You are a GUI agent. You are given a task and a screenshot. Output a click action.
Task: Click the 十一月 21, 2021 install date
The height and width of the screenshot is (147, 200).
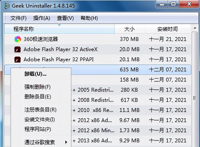click(167, 39)
